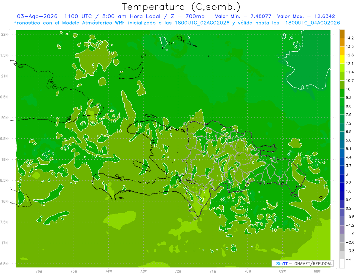Pick the orange swatch between 13.5 and 14.2
This screenshot has height=275, width=356.
click(342, 42)
